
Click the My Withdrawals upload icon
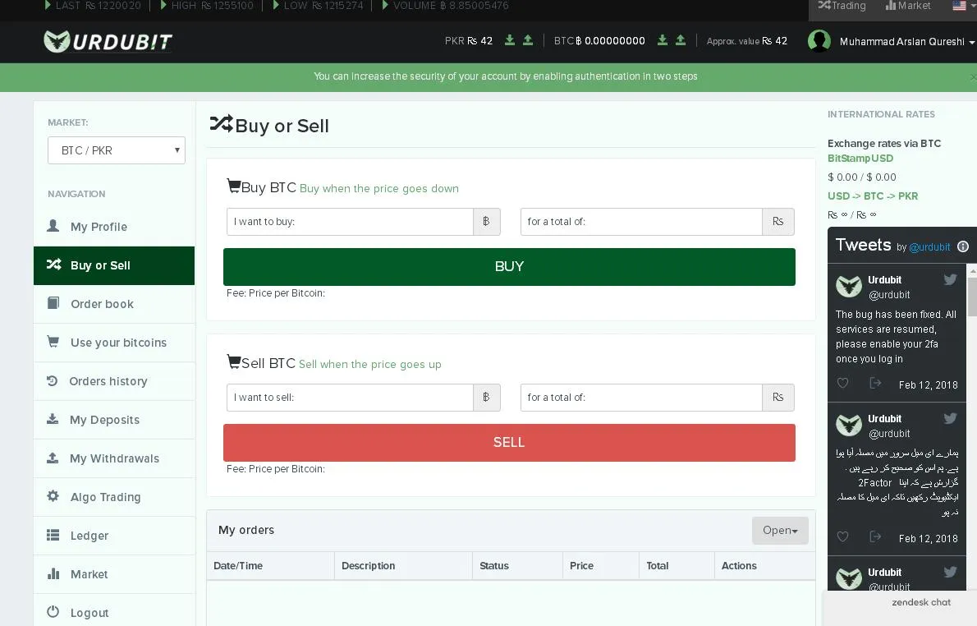click(x=53, y=458)
